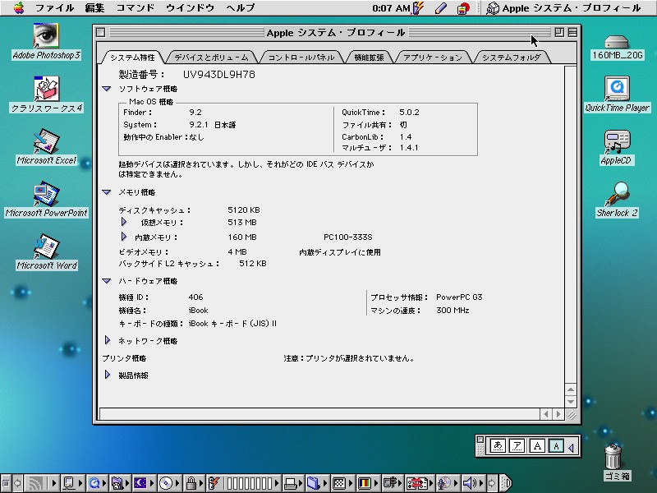
Task: Switch input to katakana ア mode
Action: click(x=517, y=445)
